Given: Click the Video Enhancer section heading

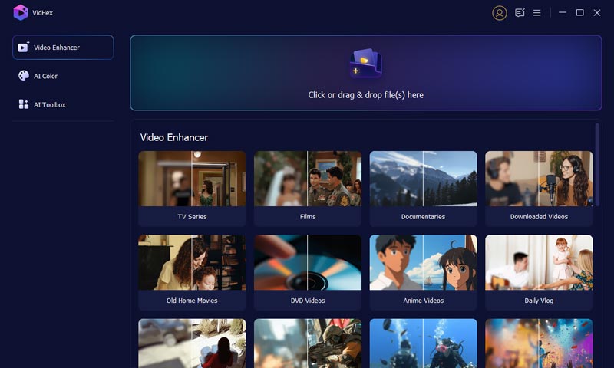Looking at the screenshot, I should coord(174,138).
